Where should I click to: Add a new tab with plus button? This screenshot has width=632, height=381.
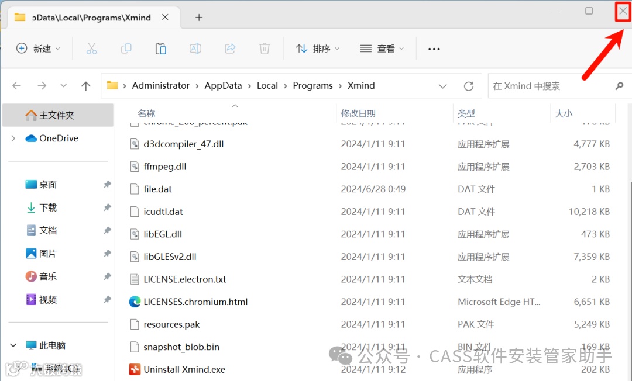[199, 18]
